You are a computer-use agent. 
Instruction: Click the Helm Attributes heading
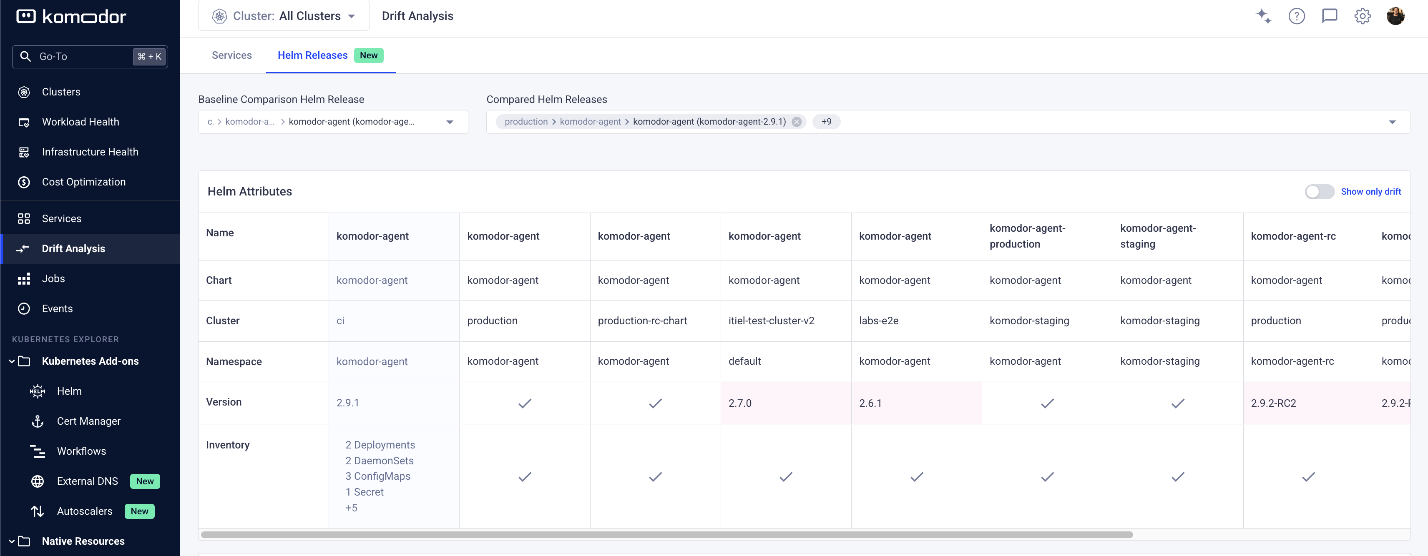click(249, 192)
